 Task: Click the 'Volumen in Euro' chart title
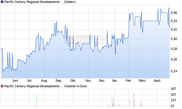click(45, 86)
